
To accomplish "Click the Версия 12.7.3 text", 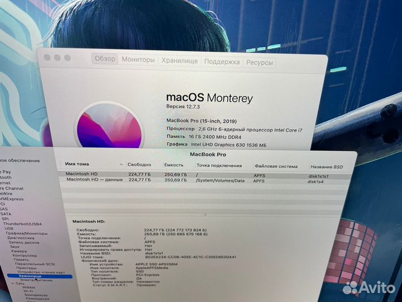I will point(183,106).
